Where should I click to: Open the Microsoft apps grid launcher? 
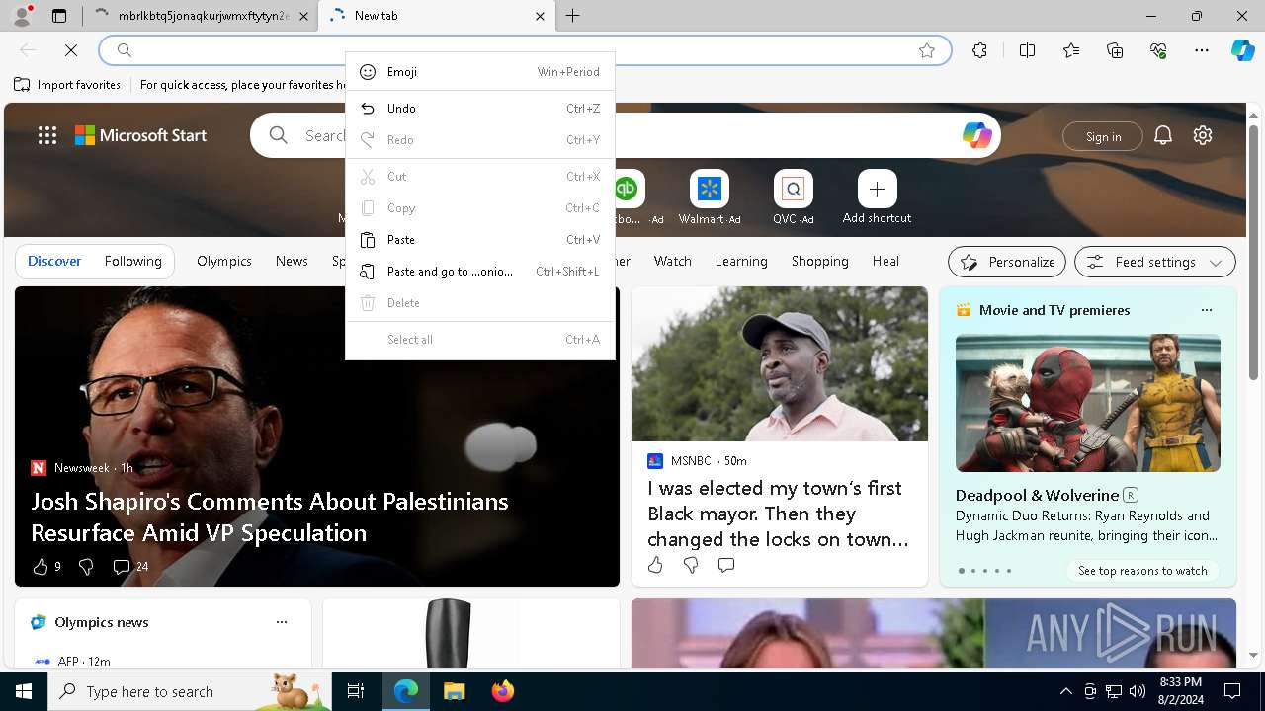47,135
